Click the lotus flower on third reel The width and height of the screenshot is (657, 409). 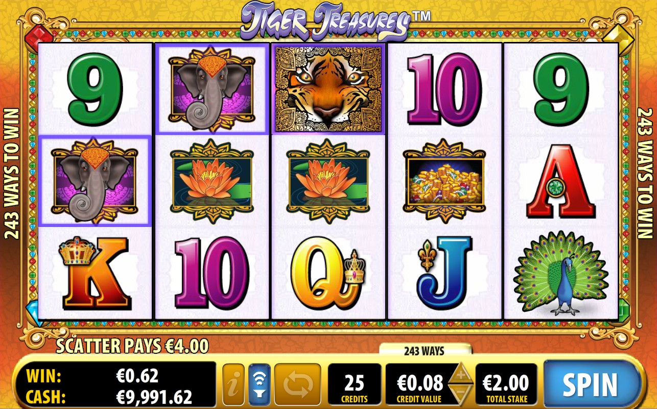click(x=328, y=181)
